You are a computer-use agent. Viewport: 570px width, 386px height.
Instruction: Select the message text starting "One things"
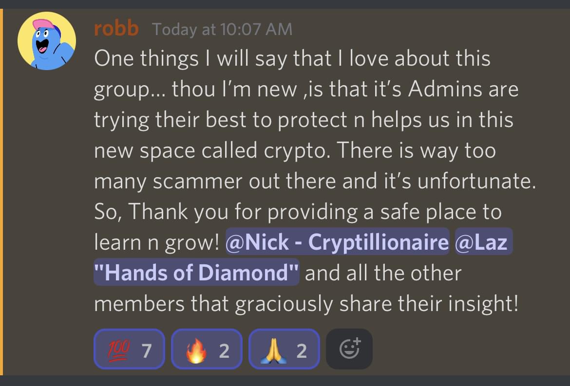(x=315, y=181)
